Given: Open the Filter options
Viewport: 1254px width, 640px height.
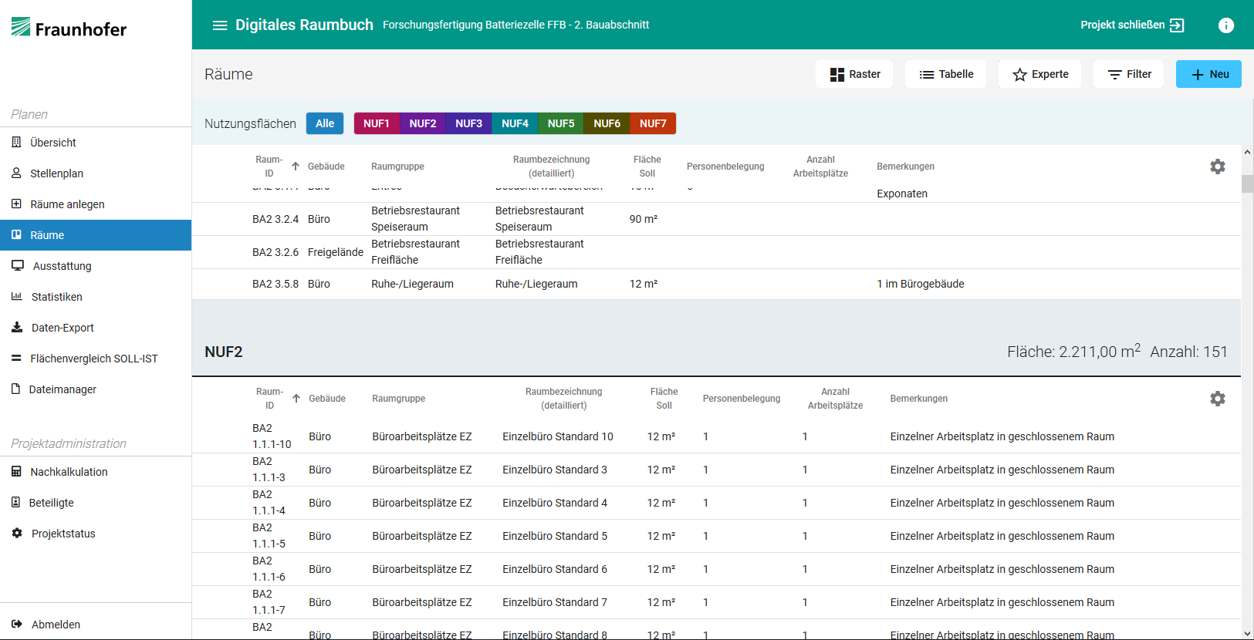Looking at the screenshot, I should 1128,74.
